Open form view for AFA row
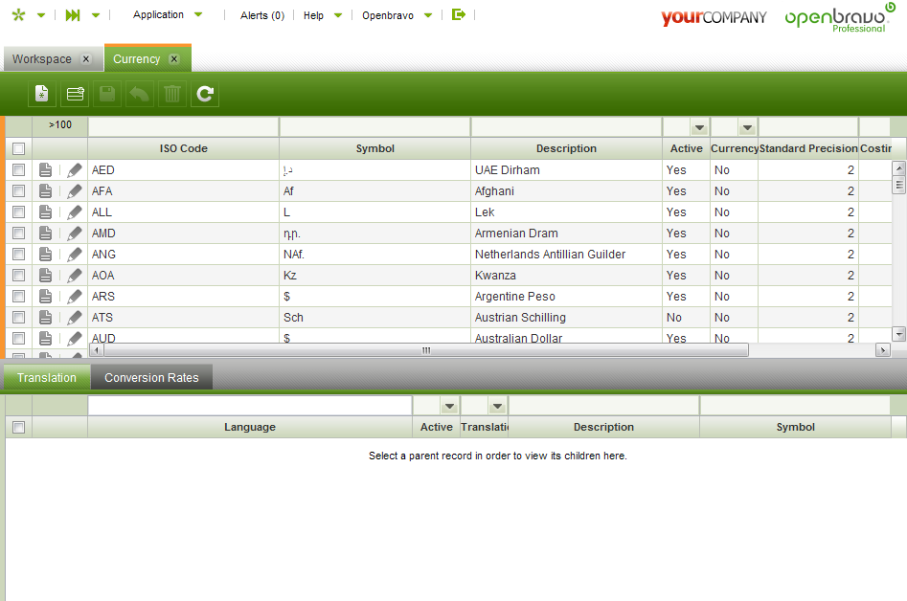This screenshot has height=601, width=907. pos(45,190)
